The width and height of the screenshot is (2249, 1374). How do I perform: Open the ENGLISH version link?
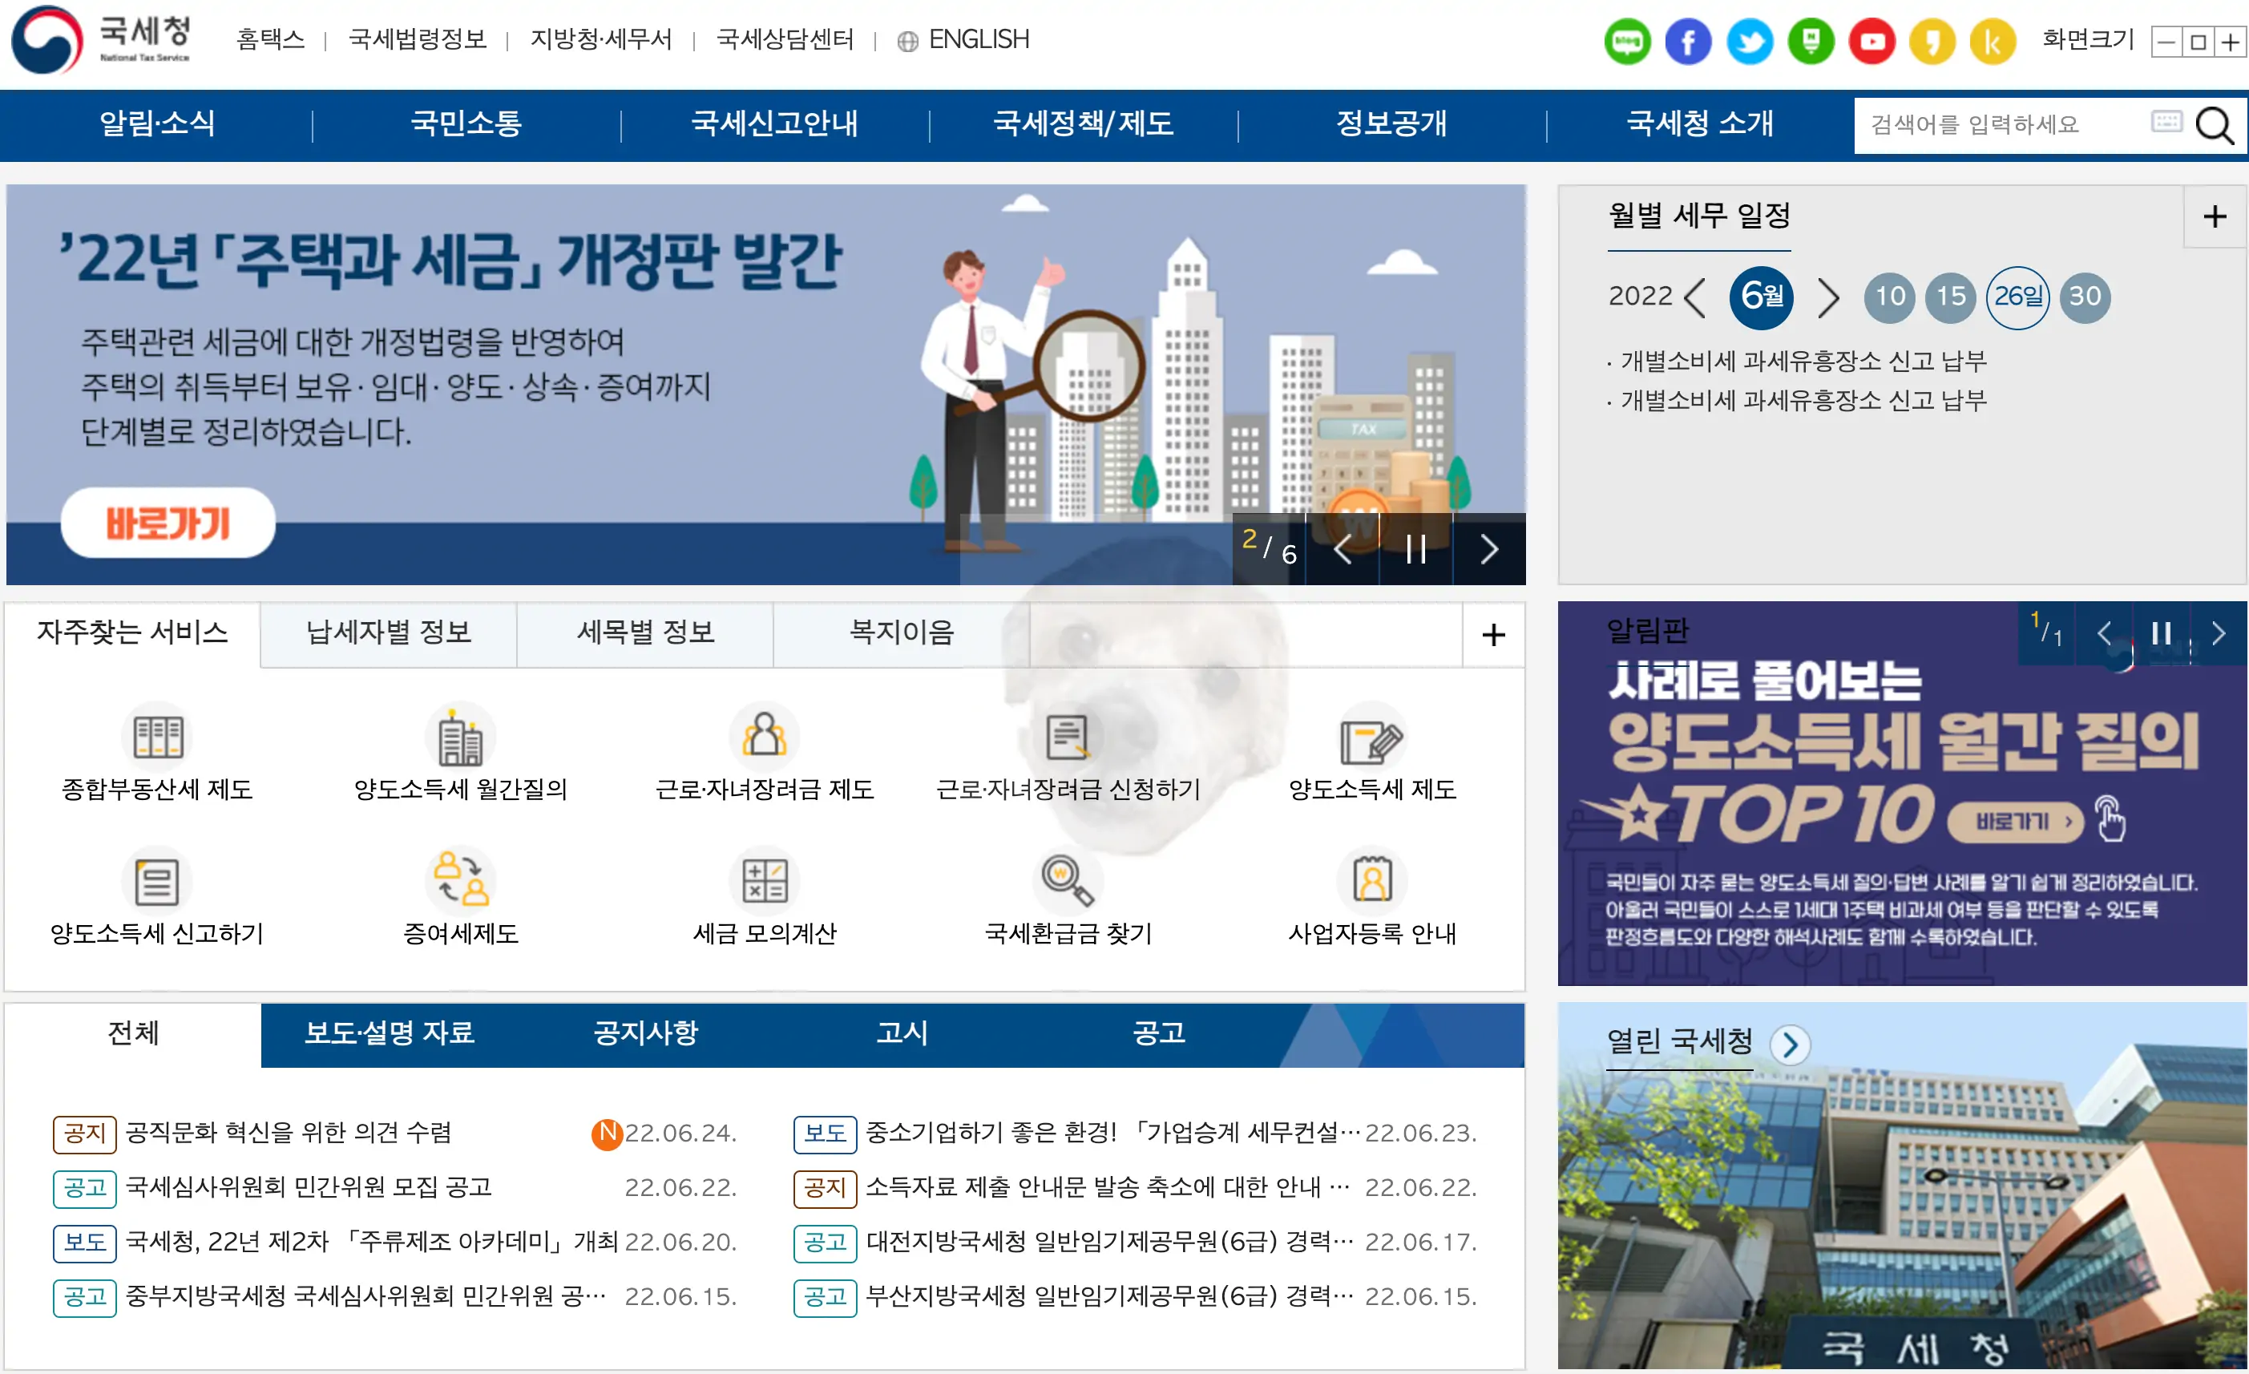[x=979, y=40]
